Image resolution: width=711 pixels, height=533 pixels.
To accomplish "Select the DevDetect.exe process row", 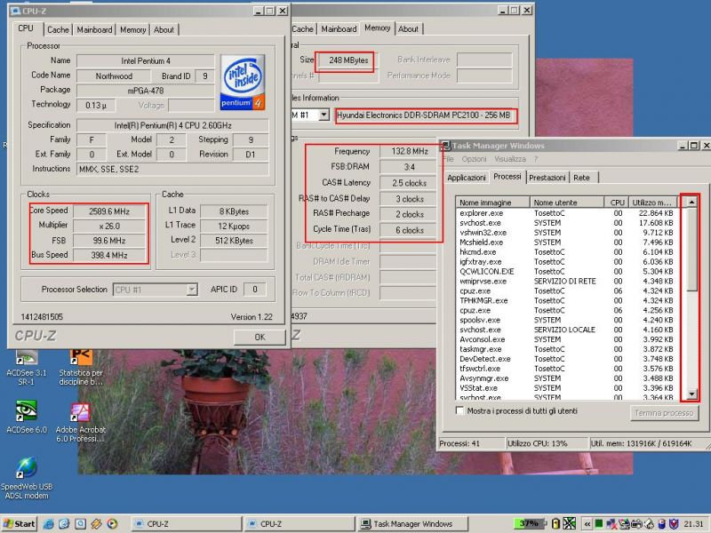I will (566, 359).
